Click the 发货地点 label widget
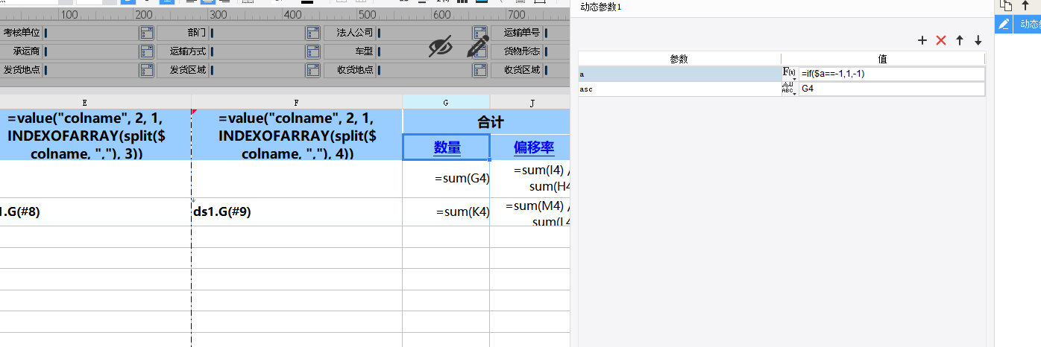This screenshot has width=1041, height=347. (x=22, y=70)
